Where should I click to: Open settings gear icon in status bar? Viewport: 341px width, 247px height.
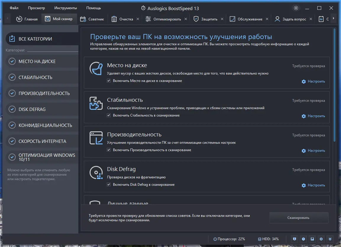click(321, 239)
